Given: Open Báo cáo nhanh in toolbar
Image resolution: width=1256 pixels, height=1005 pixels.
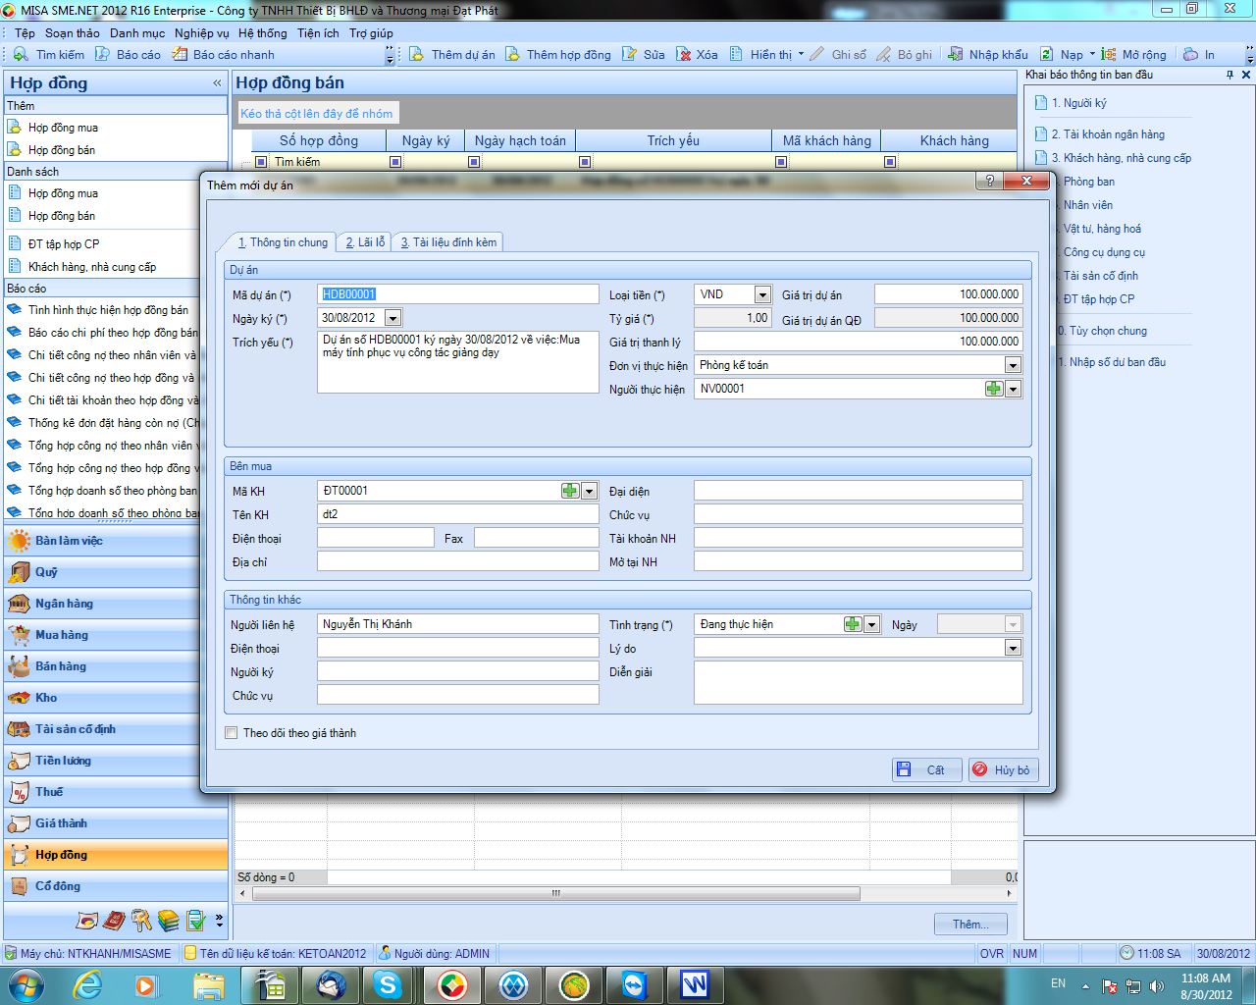Looking at the screenshot, I should (223, 55).
